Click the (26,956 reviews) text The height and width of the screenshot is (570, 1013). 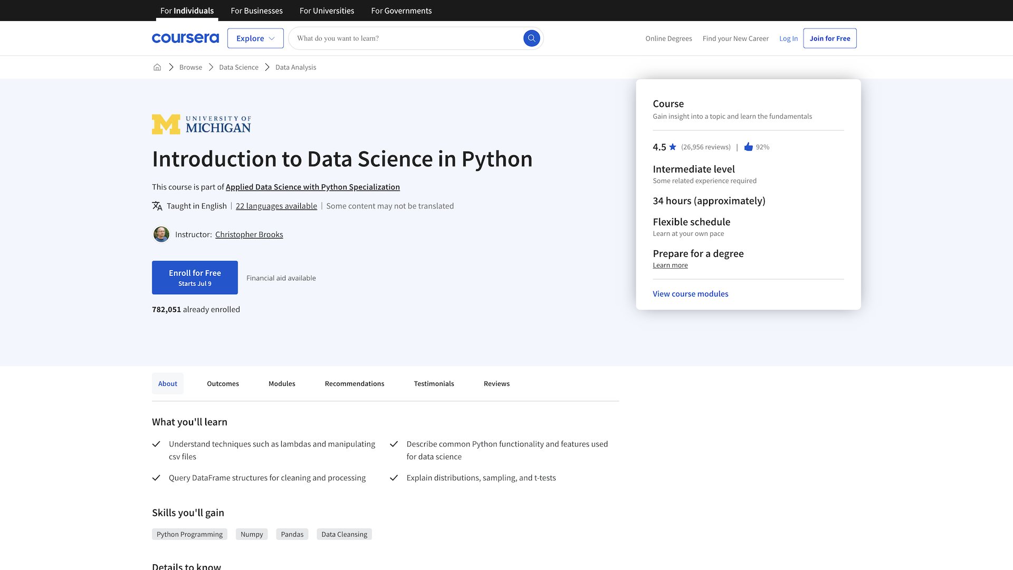(705, 147)
